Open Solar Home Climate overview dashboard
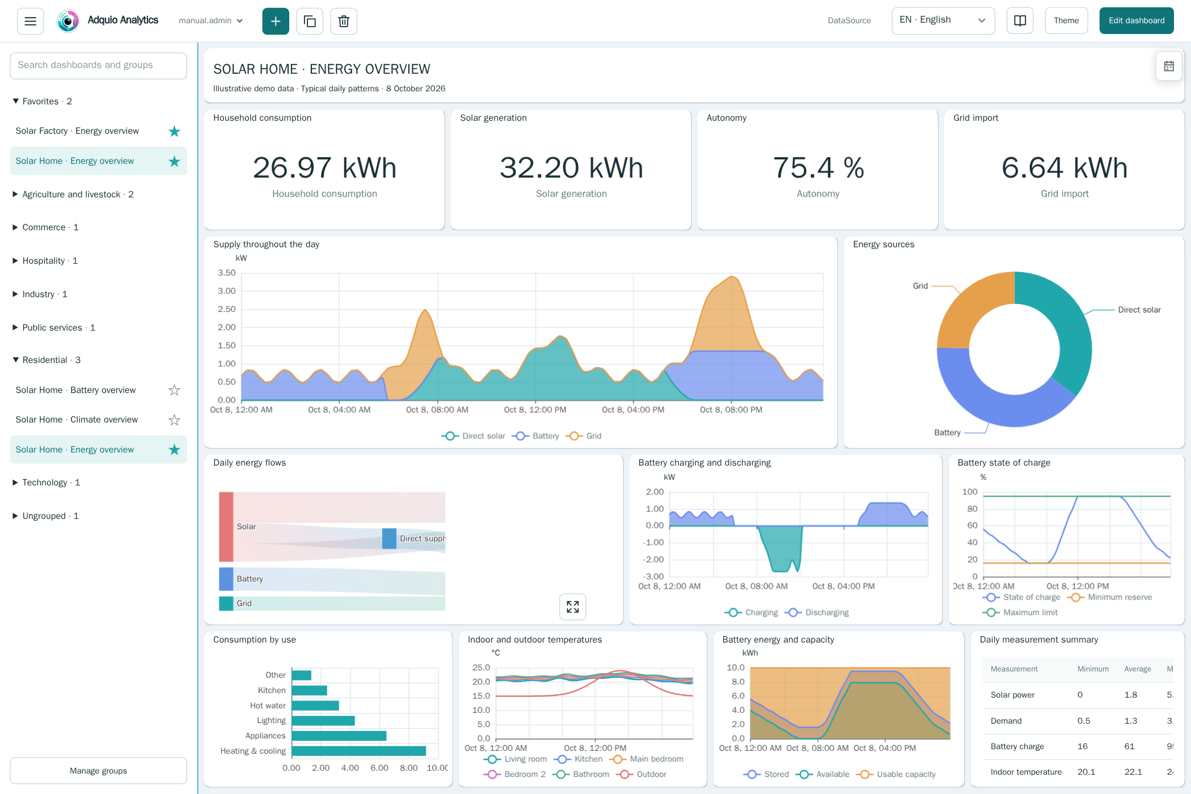 click(x=77, y=420)
